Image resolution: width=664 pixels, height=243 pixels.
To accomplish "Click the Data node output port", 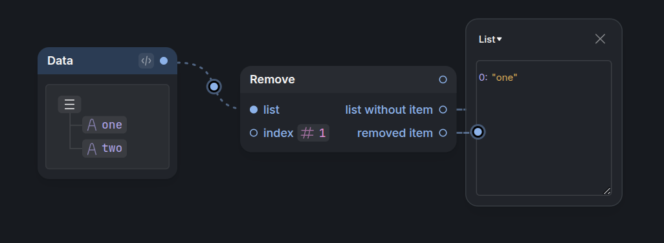I will (164, 61).
